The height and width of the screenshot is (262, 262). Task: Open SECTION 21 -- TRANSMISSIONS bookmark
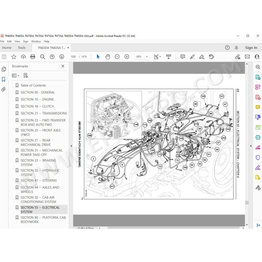pos(44,113)
